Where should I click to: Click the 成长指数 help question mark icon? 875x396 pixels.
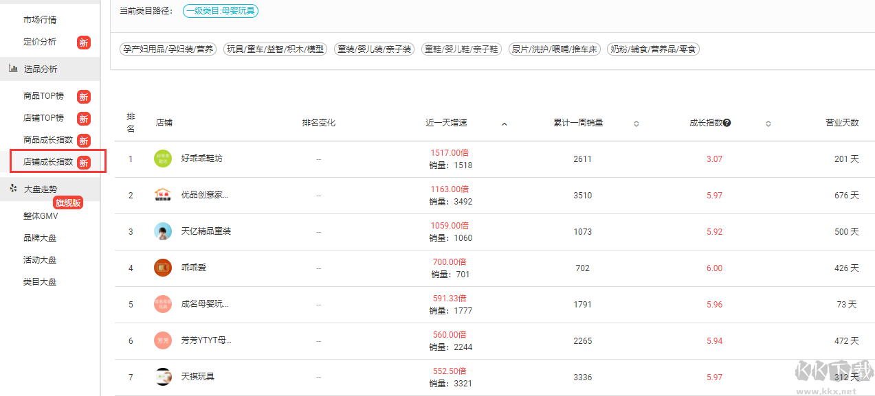727,123
